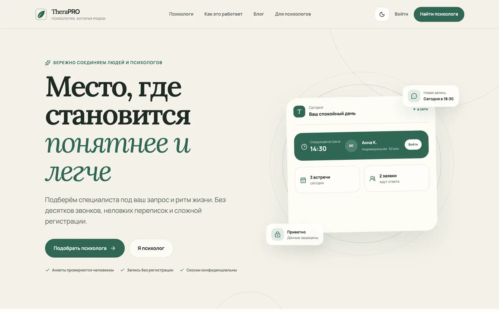The height and width of the screenshot is (312, 499).
Task: Click the green T avatar icon
Action: [299, 111]
